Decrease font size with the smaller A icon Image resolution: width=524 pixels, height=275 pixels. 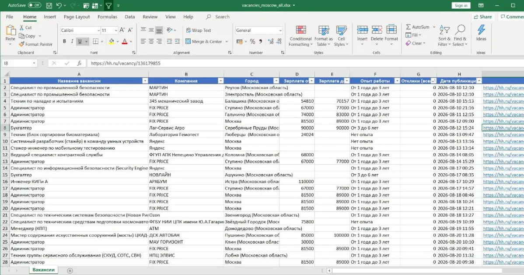click(130, 30)
